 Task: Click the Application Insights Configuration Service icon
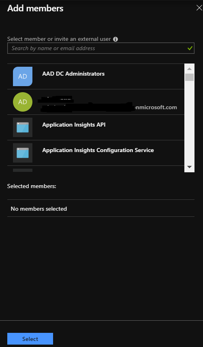(x=23, y=153)
